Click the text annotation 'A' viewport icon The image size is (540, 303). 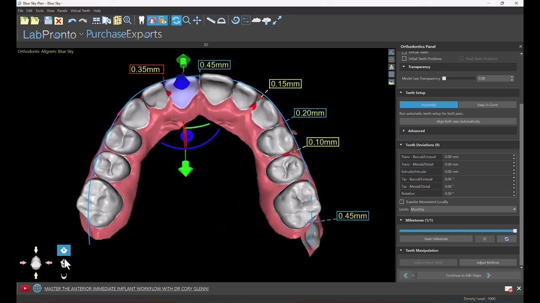click(391, 67)
